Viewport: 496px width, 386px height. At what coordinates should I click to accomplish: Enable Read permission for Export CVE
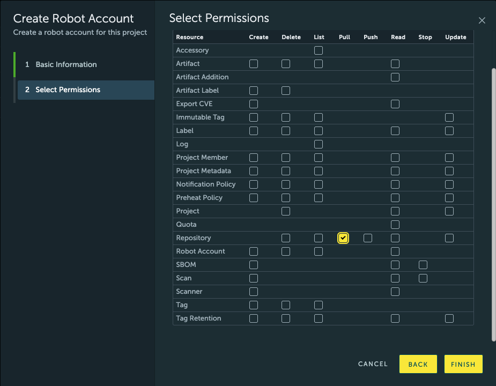pos(395,103)
